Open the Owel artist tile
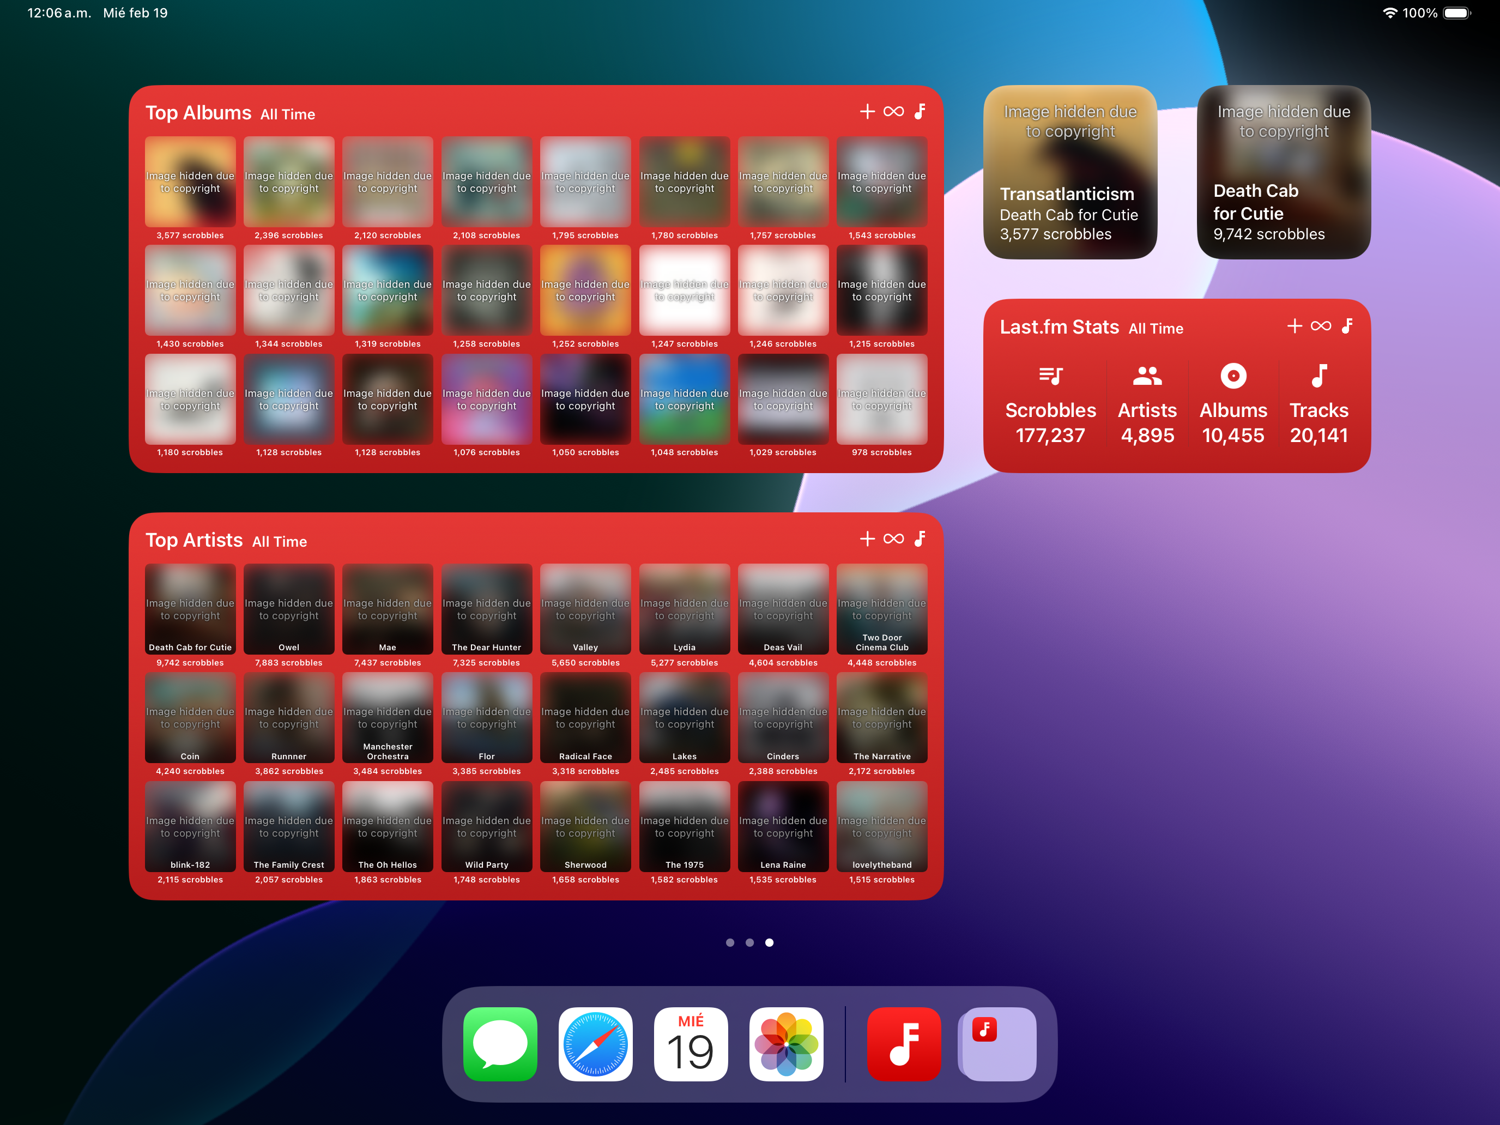The image size is (1500, 1125). [289, 609]
